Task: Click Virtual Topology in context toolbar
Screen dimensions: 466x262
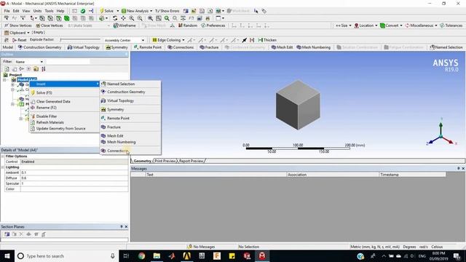Action: [x=83, y=47]
